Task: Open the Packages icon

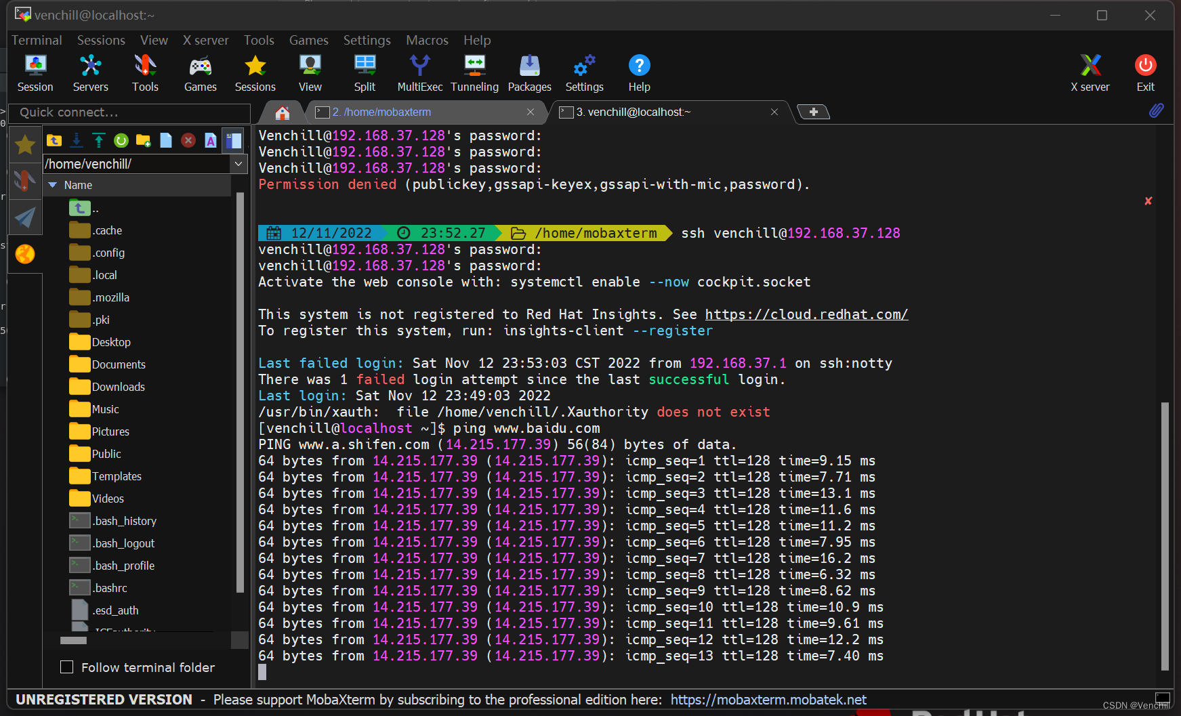Action: [530, 73]
